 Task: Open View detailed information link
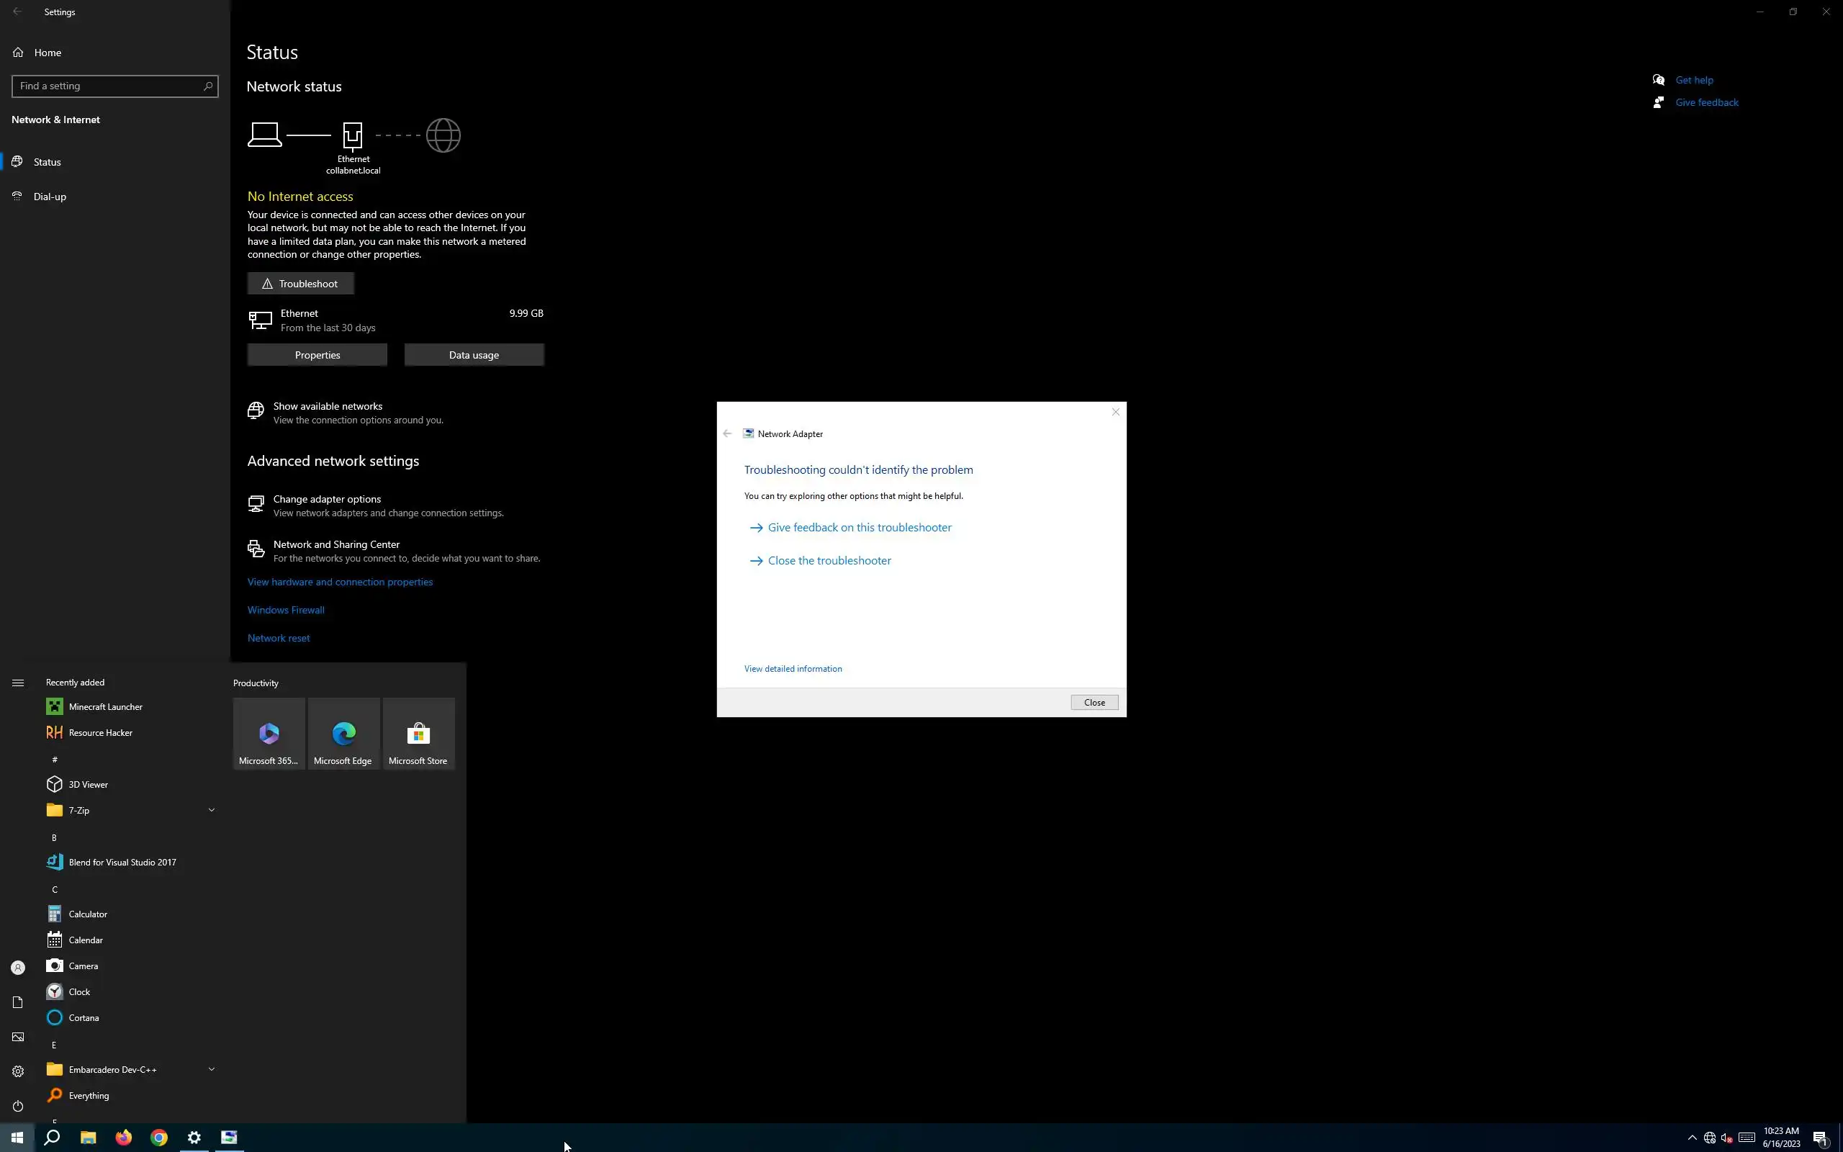[793, 668]
